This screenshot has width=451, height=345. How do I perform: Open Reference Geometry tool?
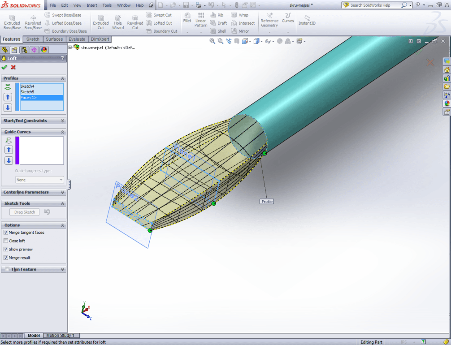(x=269, y=20)
